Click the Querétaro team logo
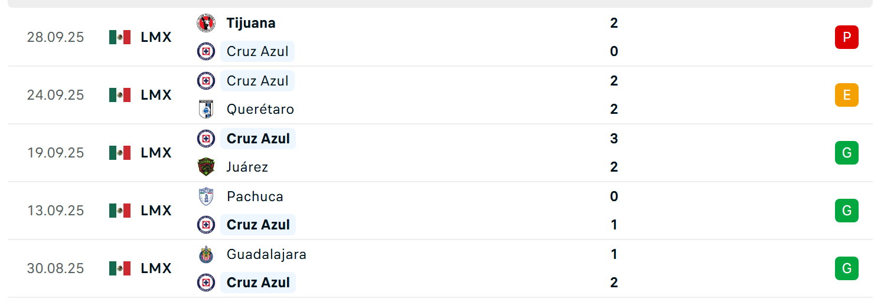The image size is (884, 302). coord(206,109)
